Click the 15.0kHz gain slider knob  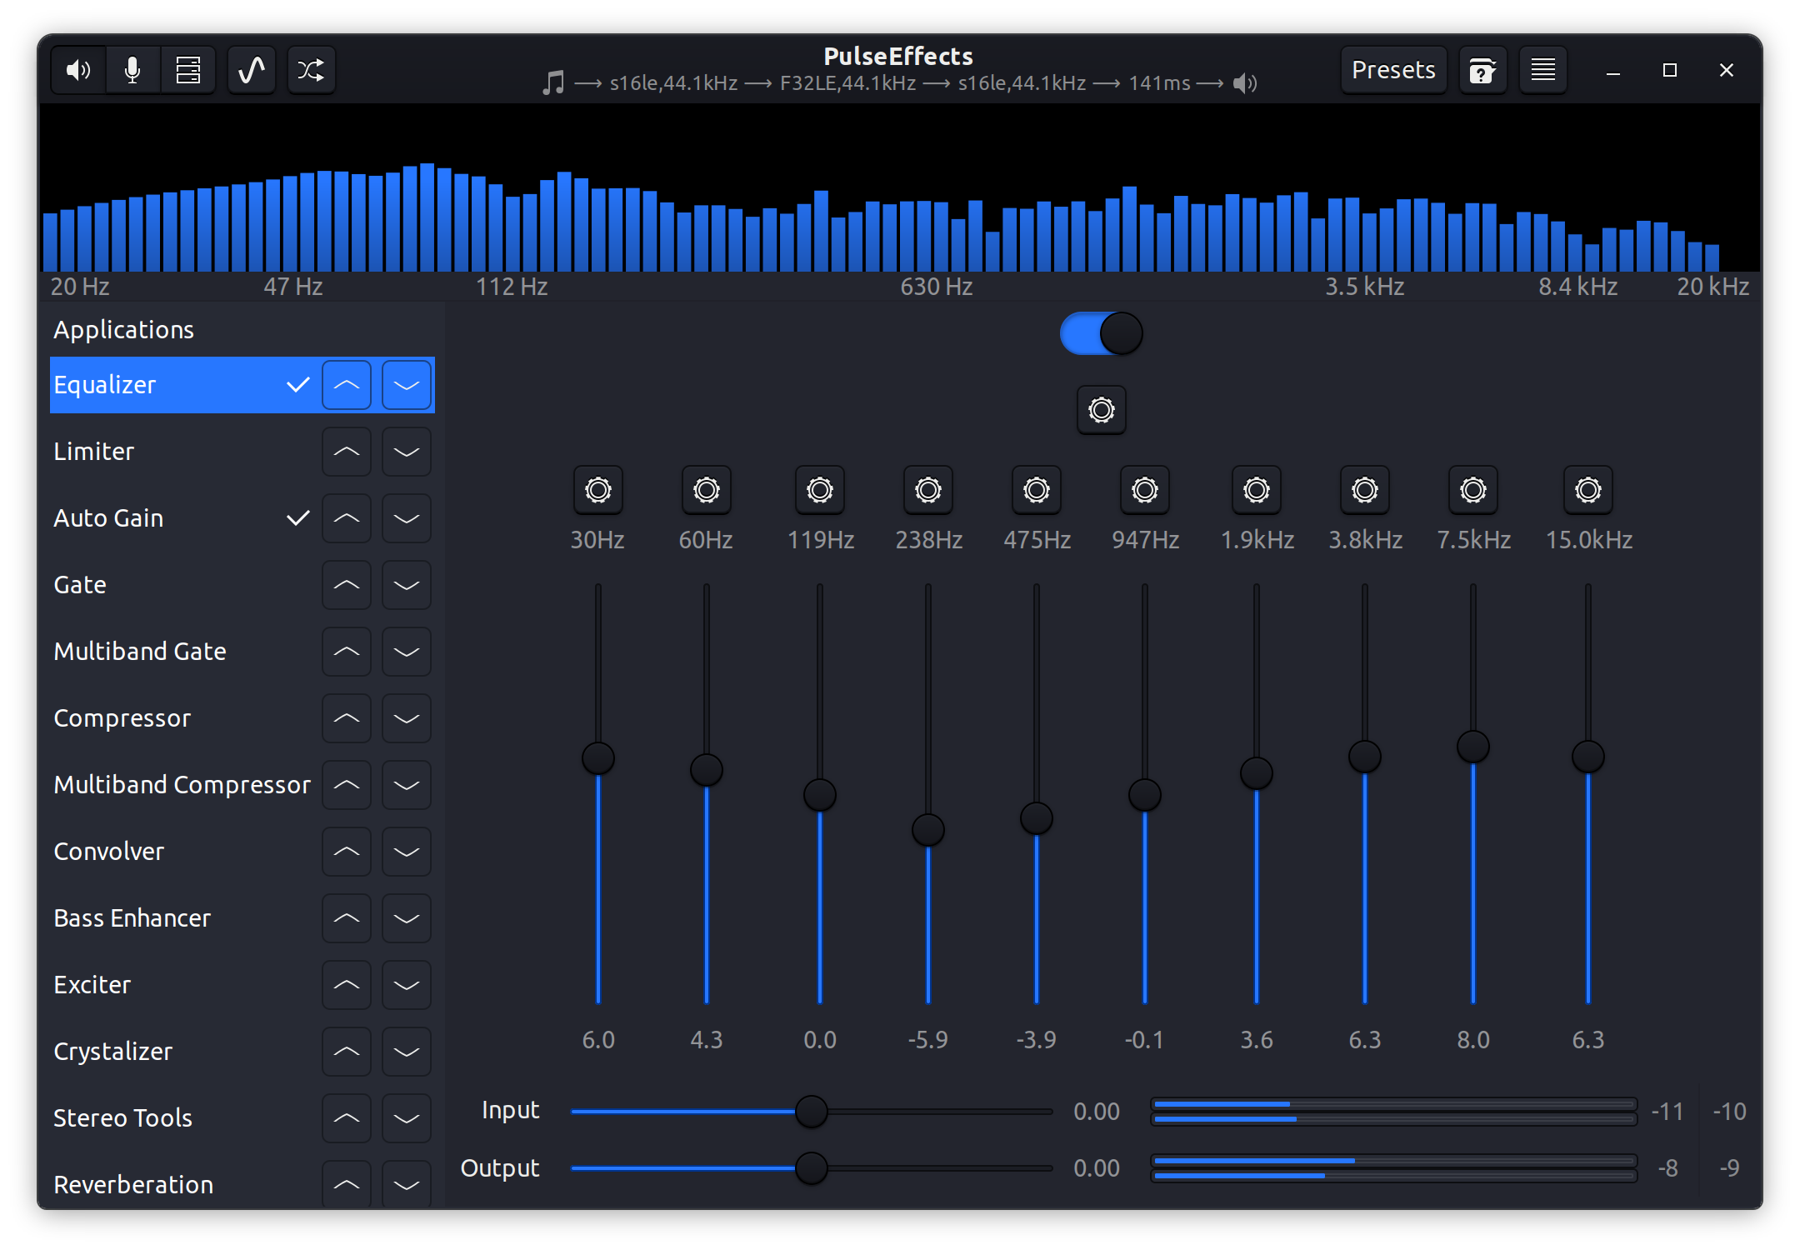1588,757
